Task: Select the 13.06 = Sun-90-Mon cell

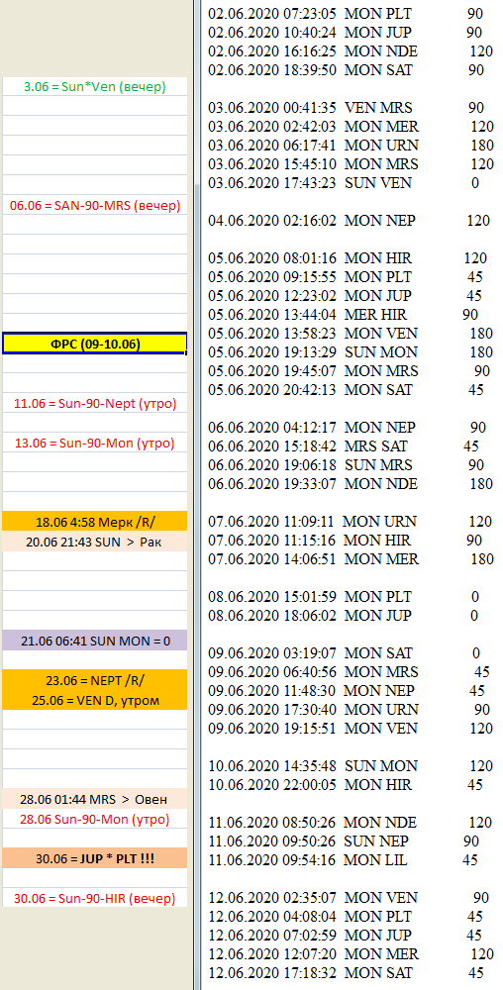Action: tap(95, 443)
